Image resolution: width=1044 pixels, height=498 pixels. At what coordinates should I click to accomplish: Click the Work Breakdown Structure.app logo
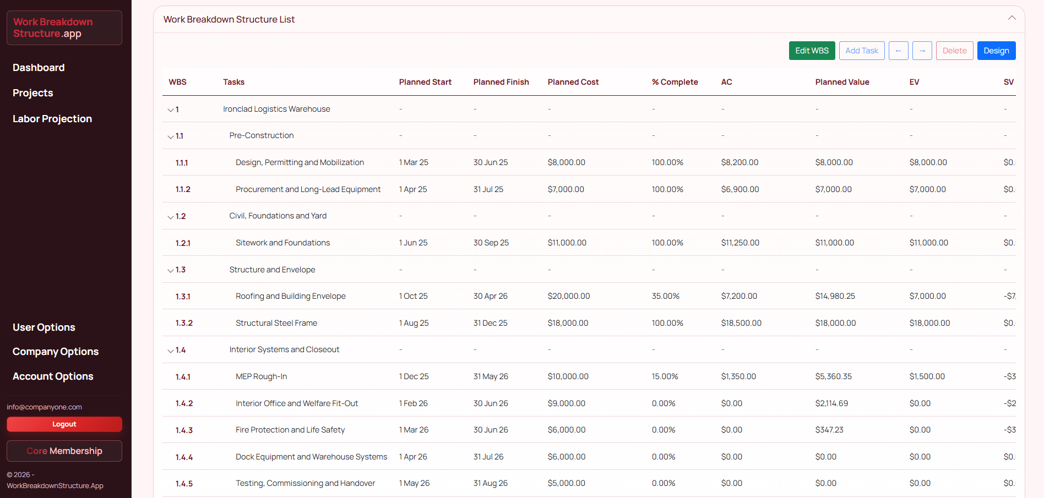(64, 28)
